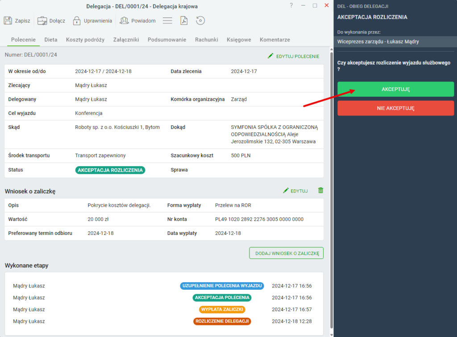Go to the Załączniki tab

click(x=126, y=40)
